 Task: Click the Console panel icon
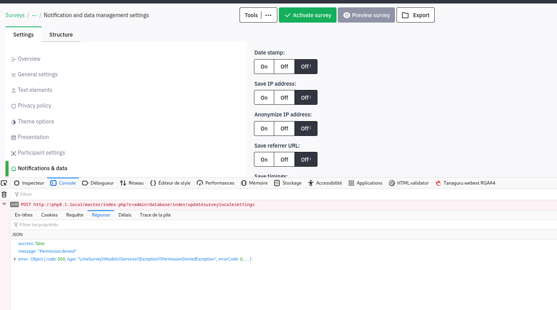(54, 183)
